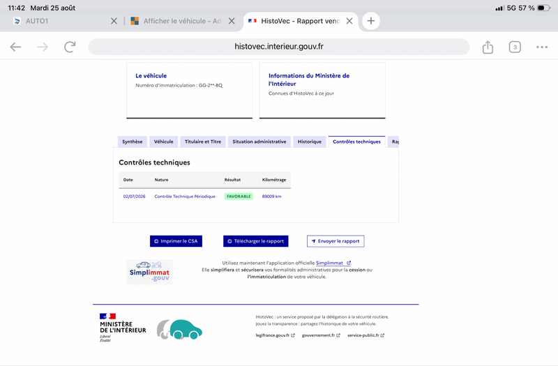The height and width of the screenshot is (366, 558).
Task: Open the Situation administrative tab
Action: 259,142
